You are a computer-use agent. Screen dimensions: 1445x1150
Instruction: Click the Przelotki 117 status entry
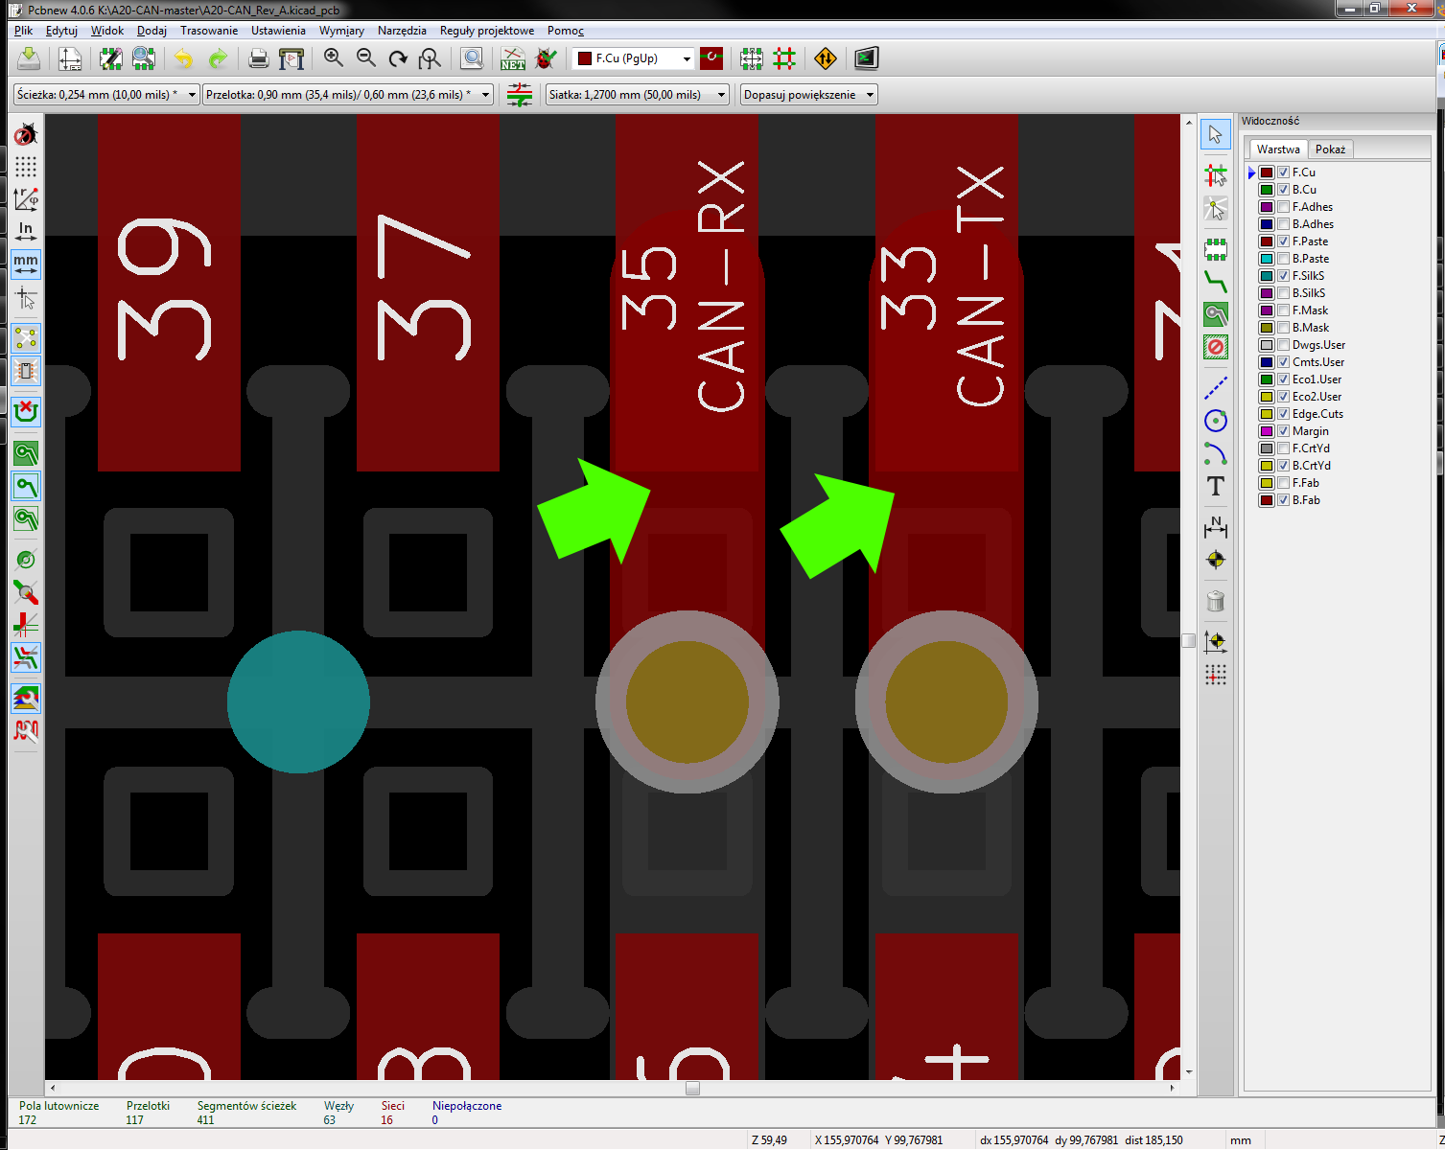click(x=148, y=1113)
